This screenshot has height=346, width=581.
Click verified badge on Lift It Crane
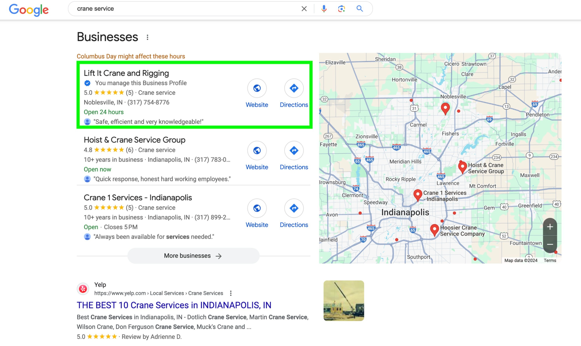tap(87, 83)
